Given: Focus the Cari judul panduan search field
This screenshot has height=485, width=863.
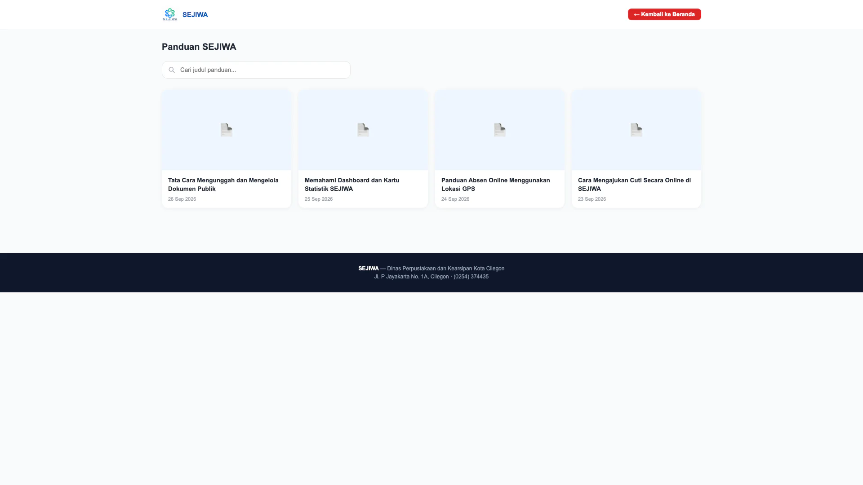Looking at the screenshot, I should [256, 70].
